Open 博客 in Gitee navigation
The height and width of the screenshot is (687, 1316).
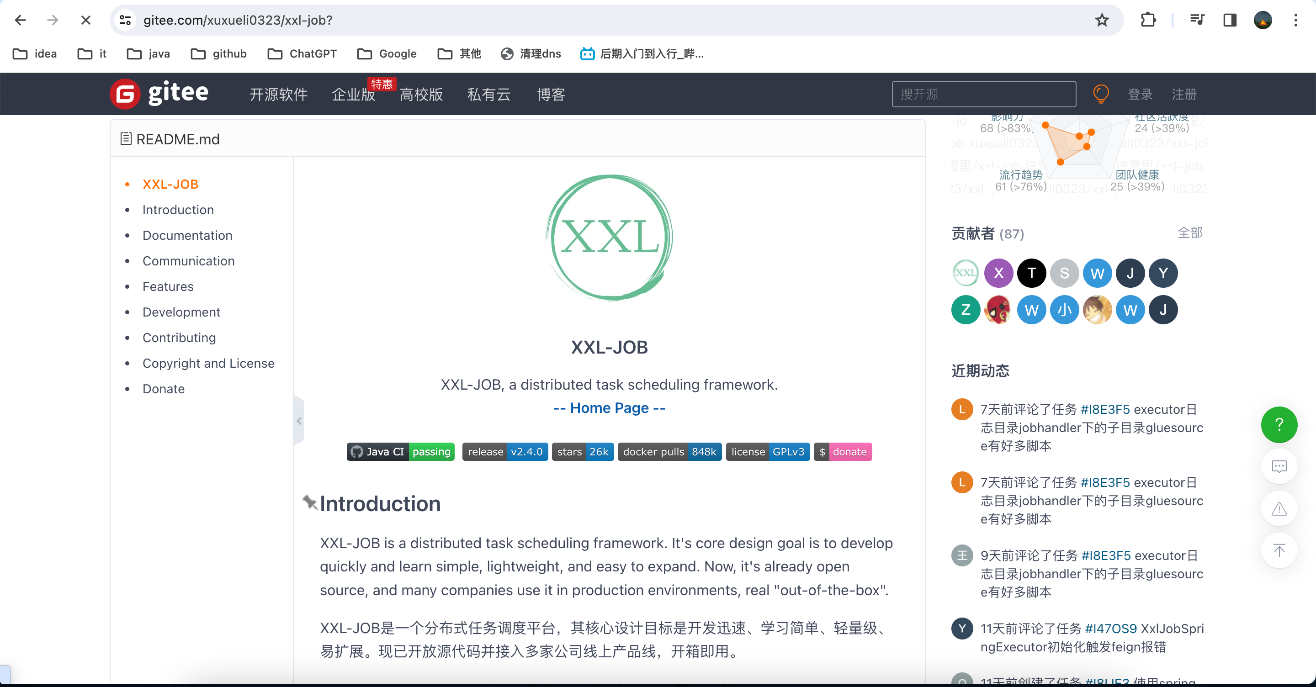(551, 94)
